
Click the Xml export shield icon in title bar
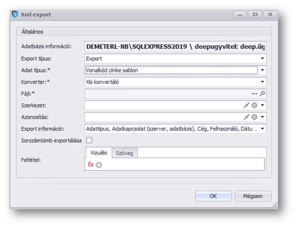point(14,15)
